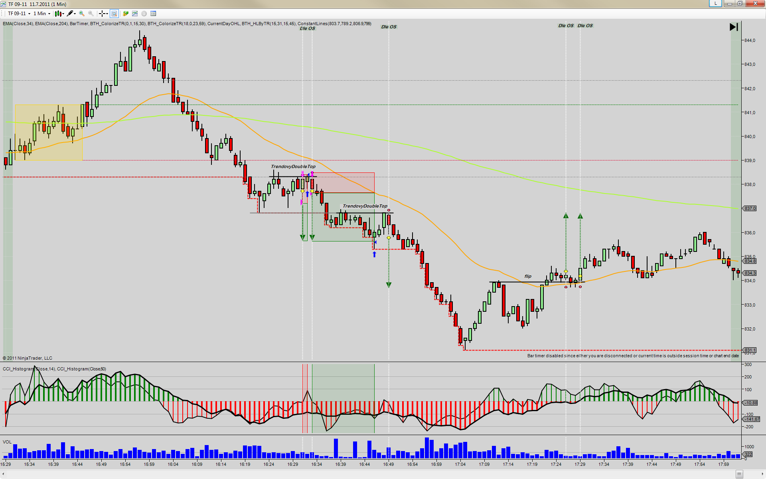Click the zoom in magnifier
This screenshot has height=479, width=766.
point(82,14)
